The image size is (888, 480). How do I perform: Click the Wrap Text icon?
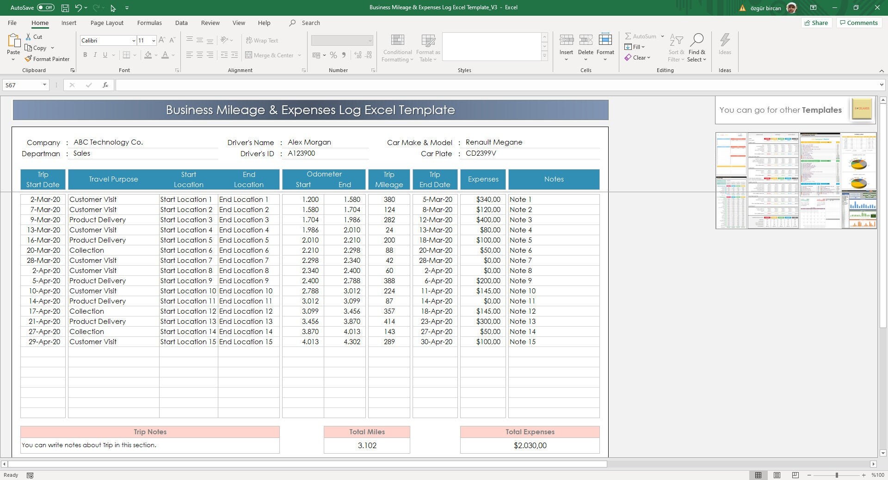262,40
